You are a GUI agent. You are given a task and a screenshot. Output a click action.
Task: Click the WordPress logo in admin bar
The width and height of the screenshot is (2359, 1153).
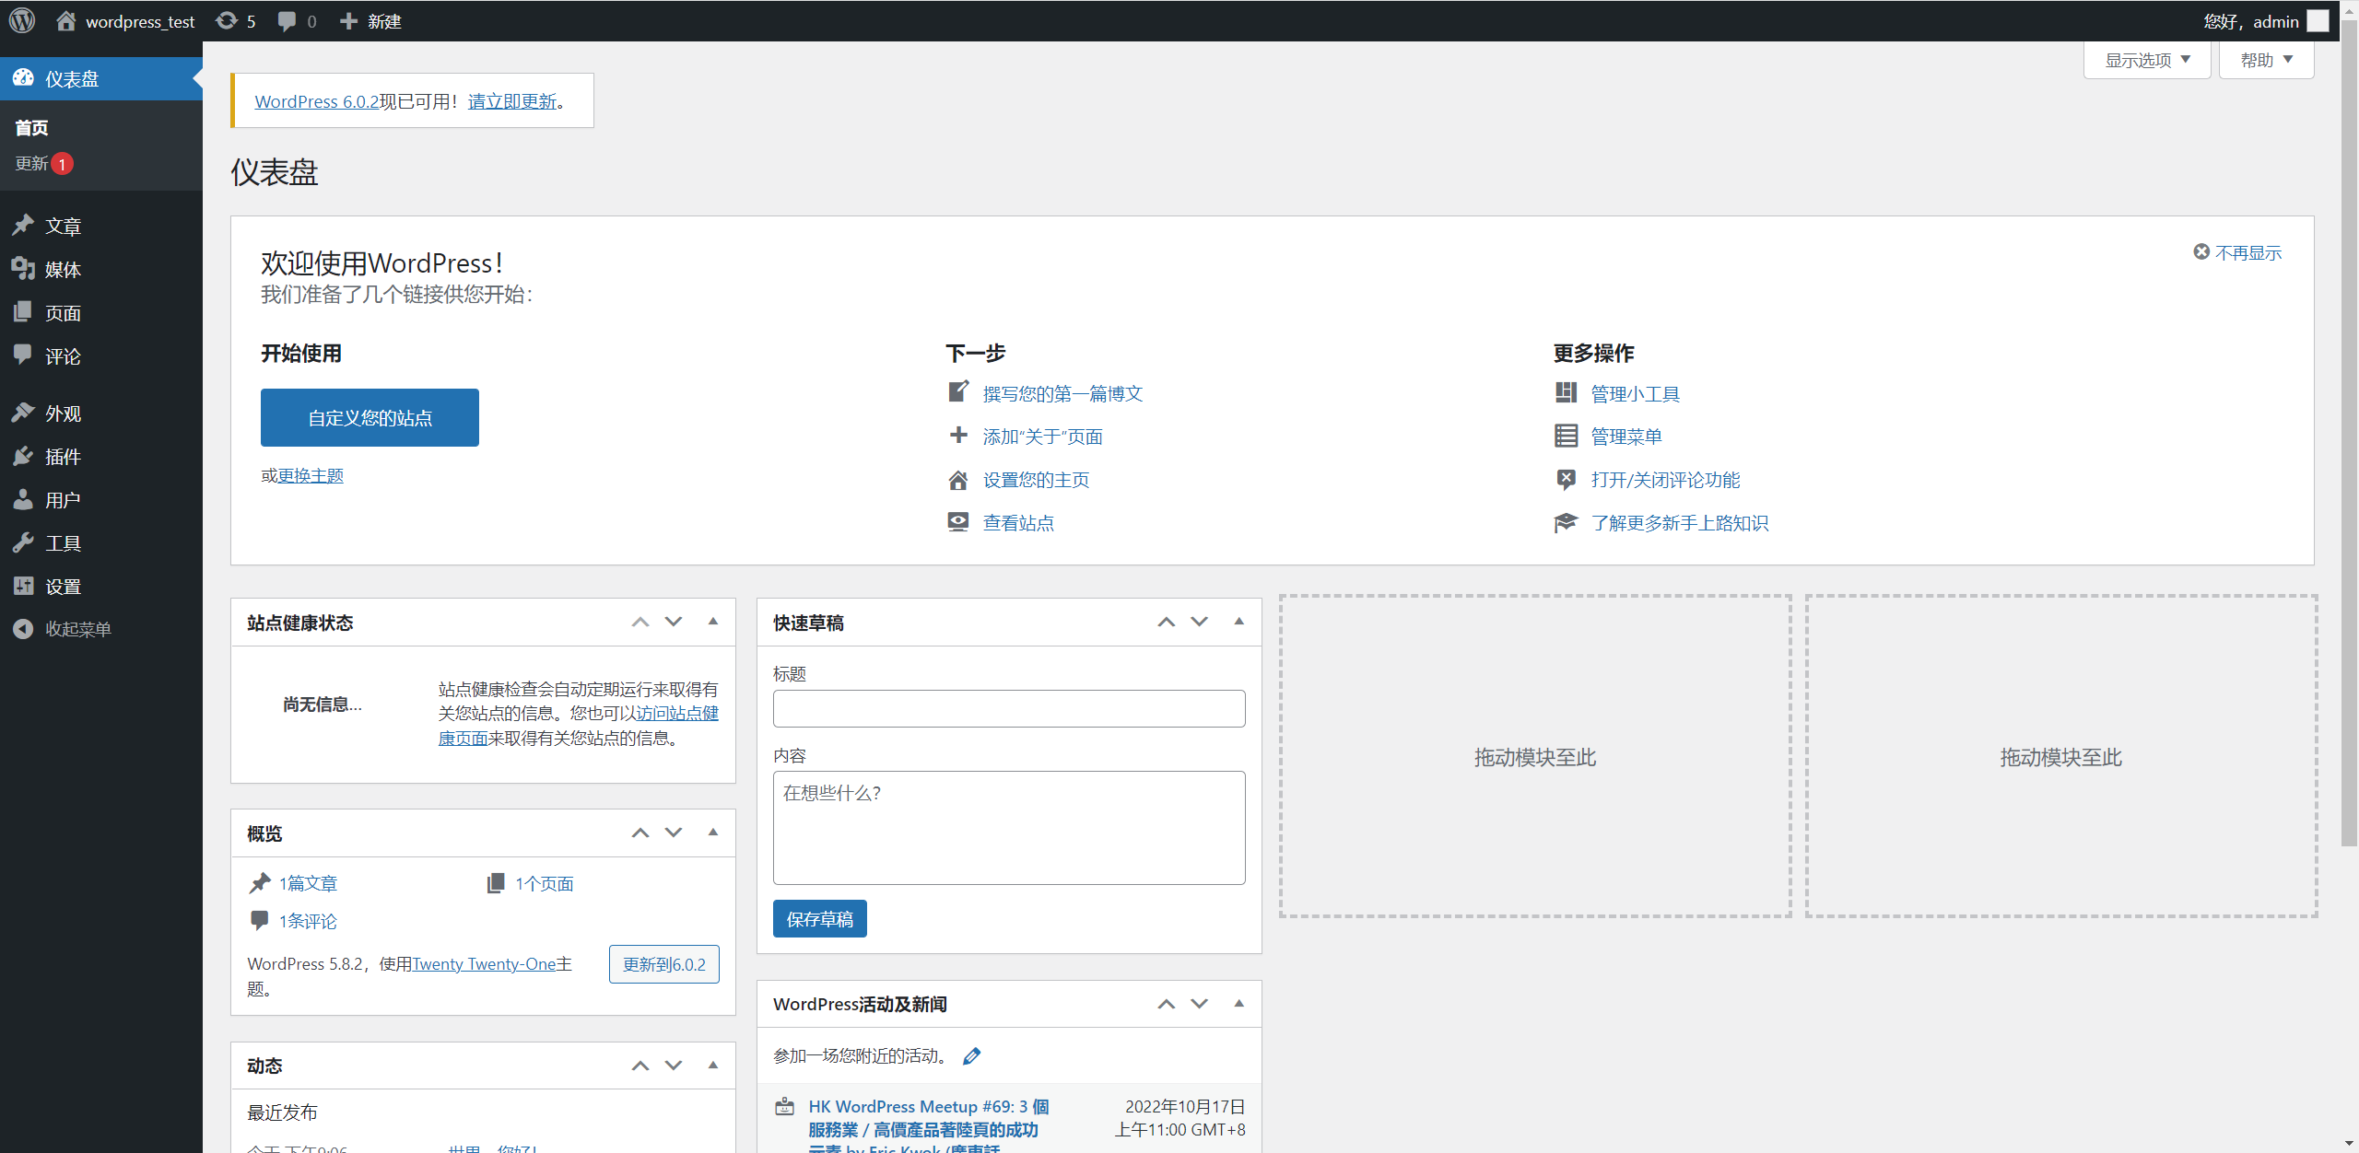22,20
